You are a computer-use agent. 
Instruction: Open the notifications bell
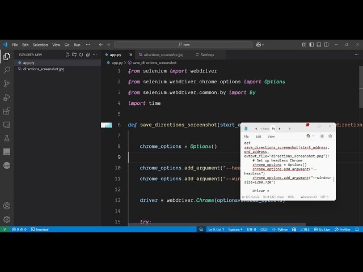pos(357,229)
